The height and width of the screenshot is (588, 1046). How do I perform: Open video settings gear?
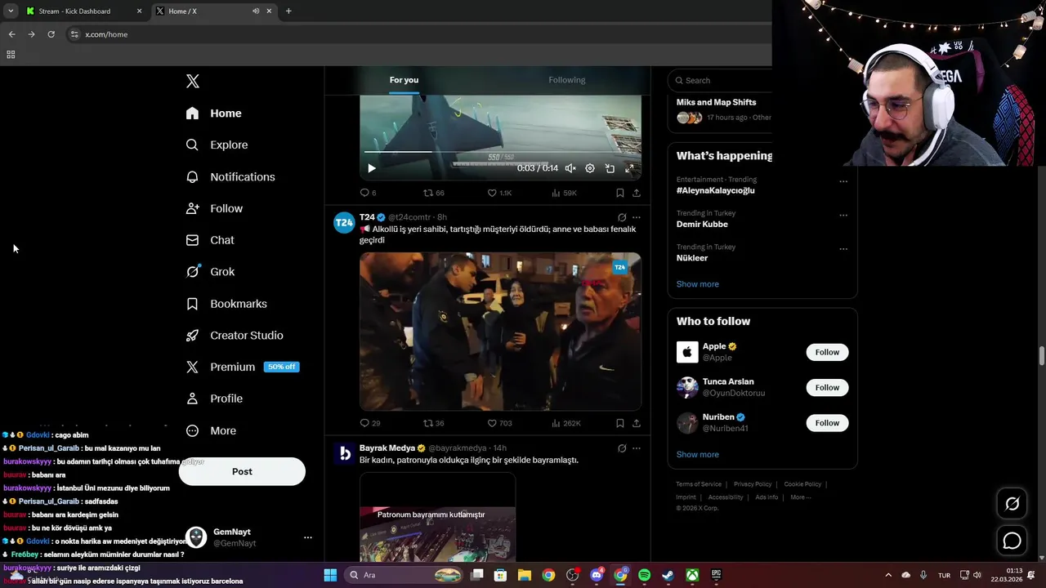590,168
